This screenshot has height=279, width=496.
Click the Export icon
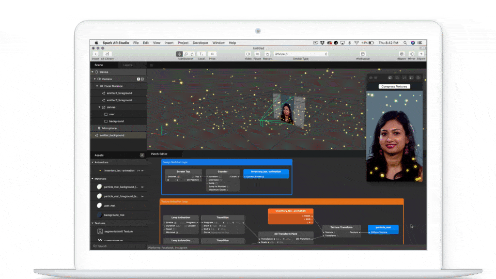click(421, 54)
